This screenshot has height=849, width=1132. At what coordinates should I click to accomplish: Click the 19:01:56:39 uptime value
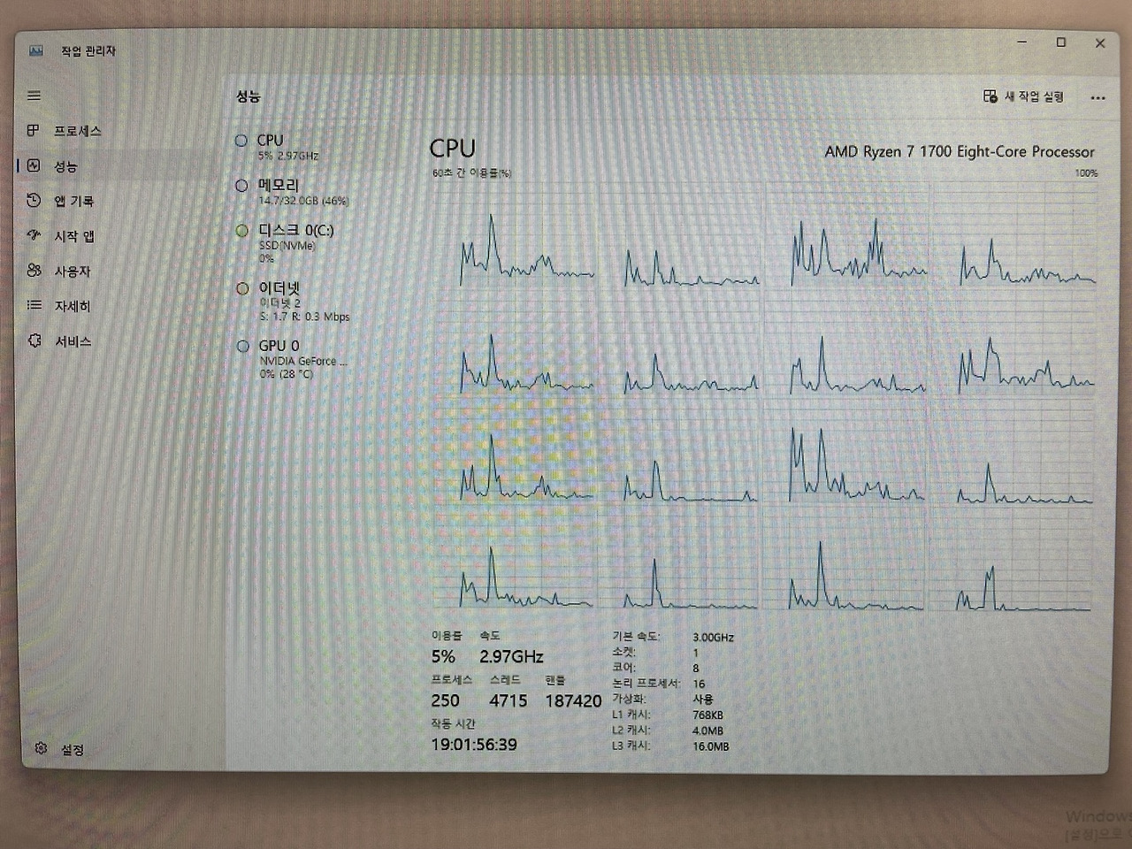[x=474, y=745]
